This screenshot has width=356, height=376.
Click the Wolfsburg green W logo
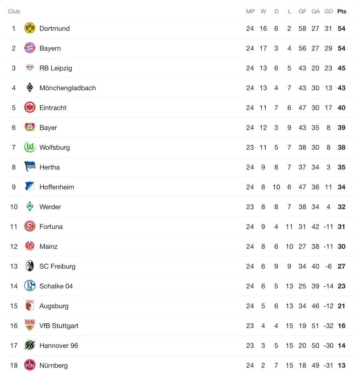click(30, 147)
